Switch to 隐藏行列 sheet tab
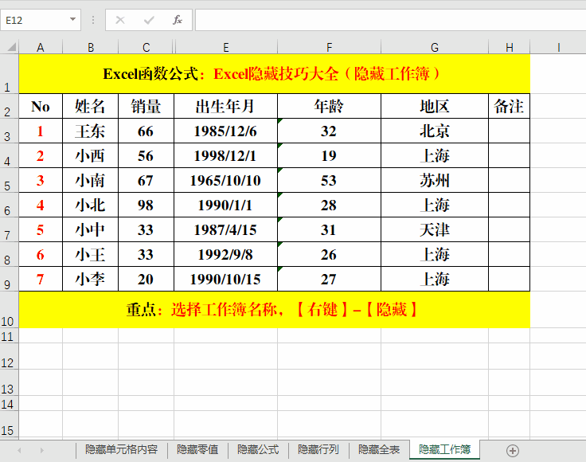This screenshot has width=586, height=462. coord(318,450)
